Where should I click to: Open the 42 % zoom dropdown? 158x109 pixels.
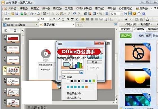point(122,14)
